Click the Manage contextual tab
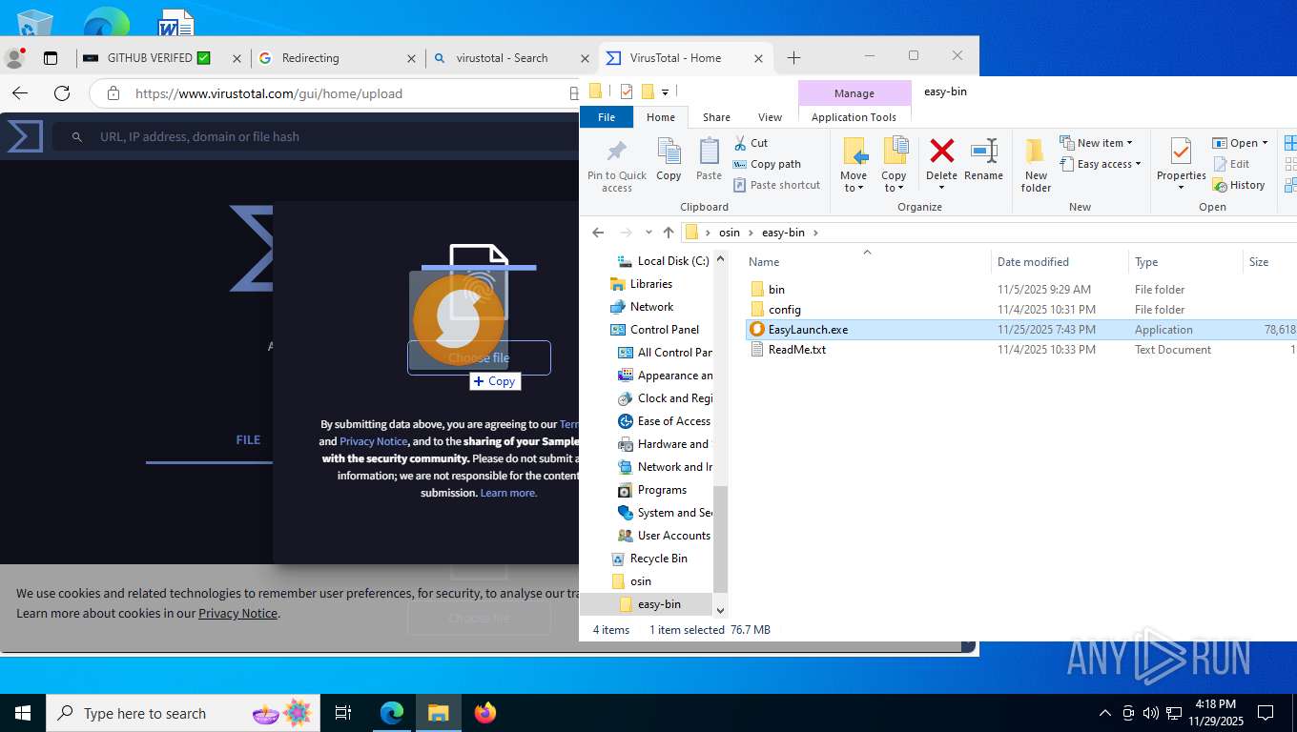 pos(854,93)
